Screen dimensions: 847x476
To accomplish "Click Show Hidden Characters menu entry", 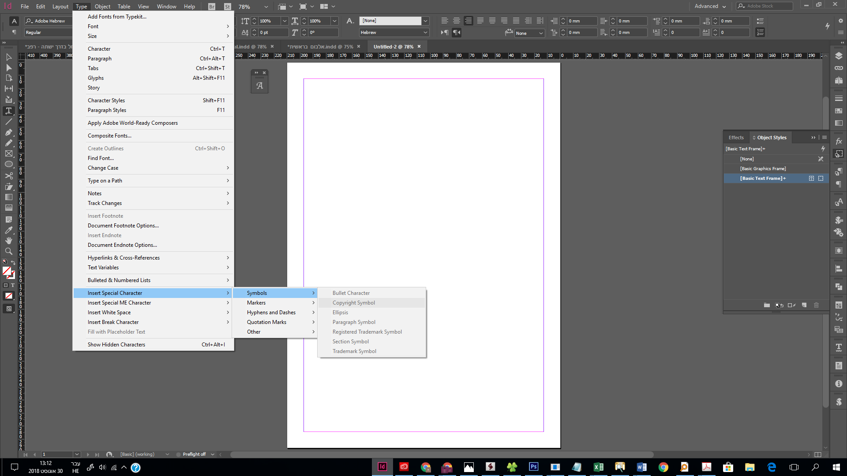I will tap(116, 345).
